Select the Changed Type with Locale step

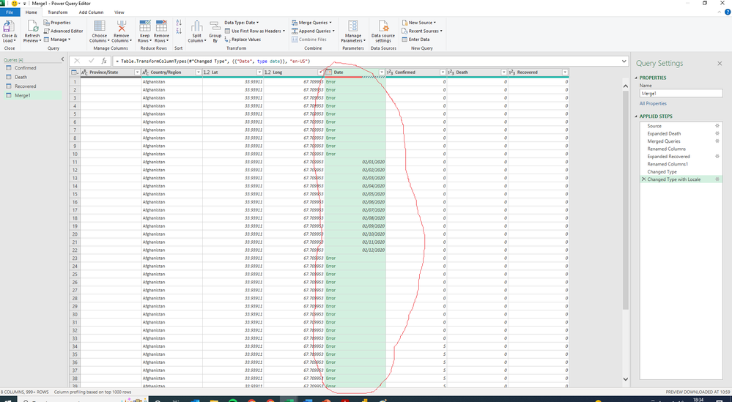(x=681, y=179)
